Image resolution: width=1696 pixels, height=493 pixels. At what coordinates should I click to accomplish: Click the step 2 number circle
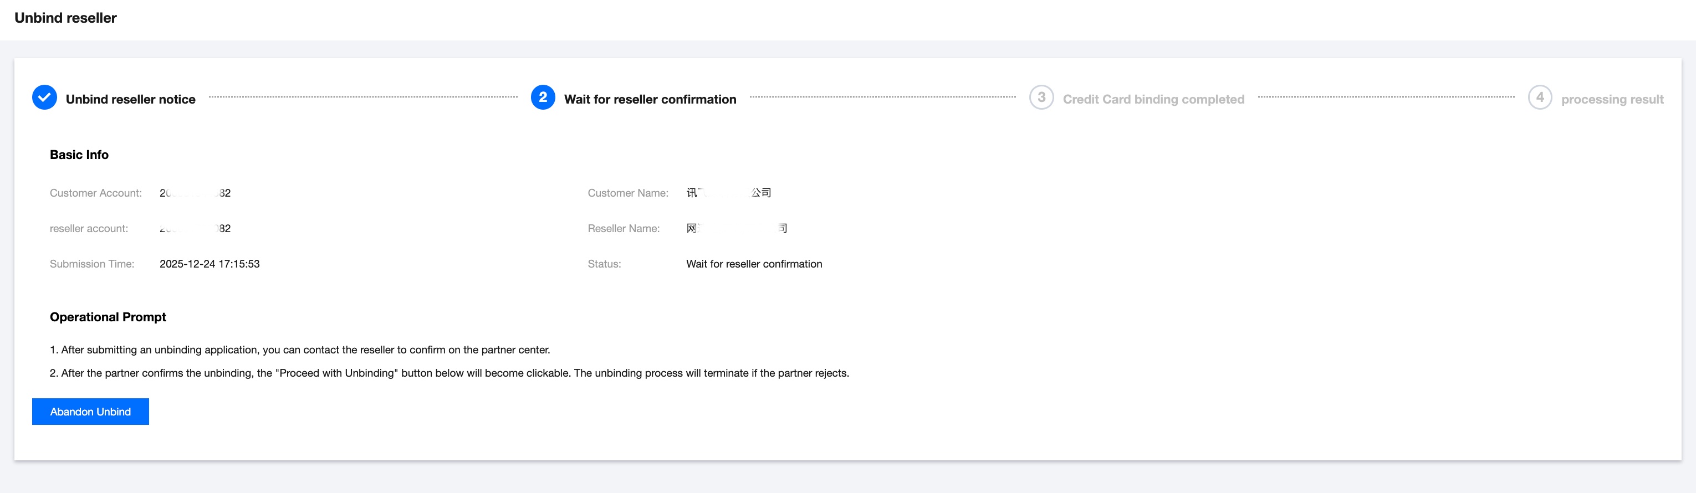[x=543, y=97]
